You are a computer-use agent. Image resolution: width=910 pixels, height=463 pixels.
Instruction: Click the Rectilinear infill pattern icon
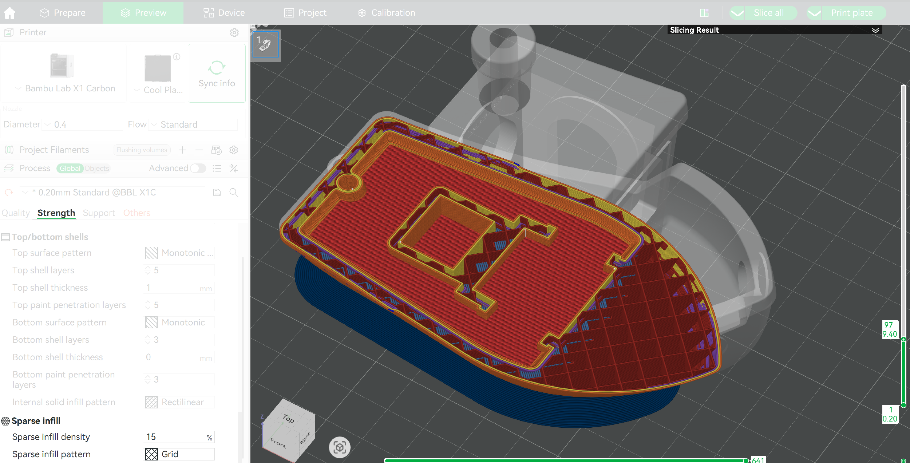pyautogui.click(x=151, y=402)
